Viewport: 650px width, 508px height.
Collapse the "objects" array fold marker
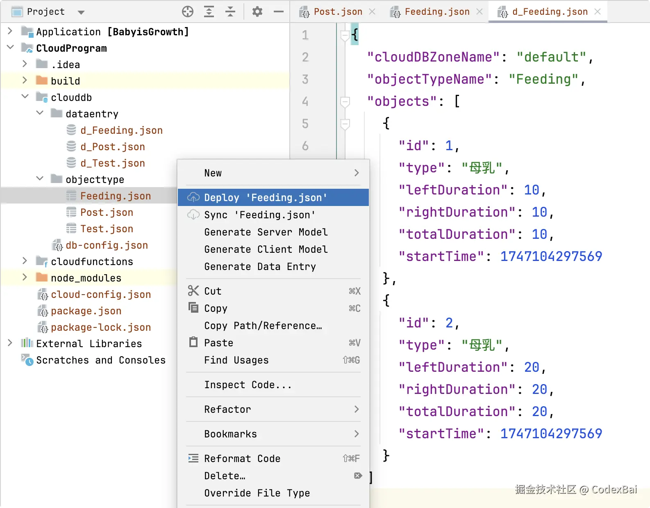pyautogui.click(x=345, y=101)
